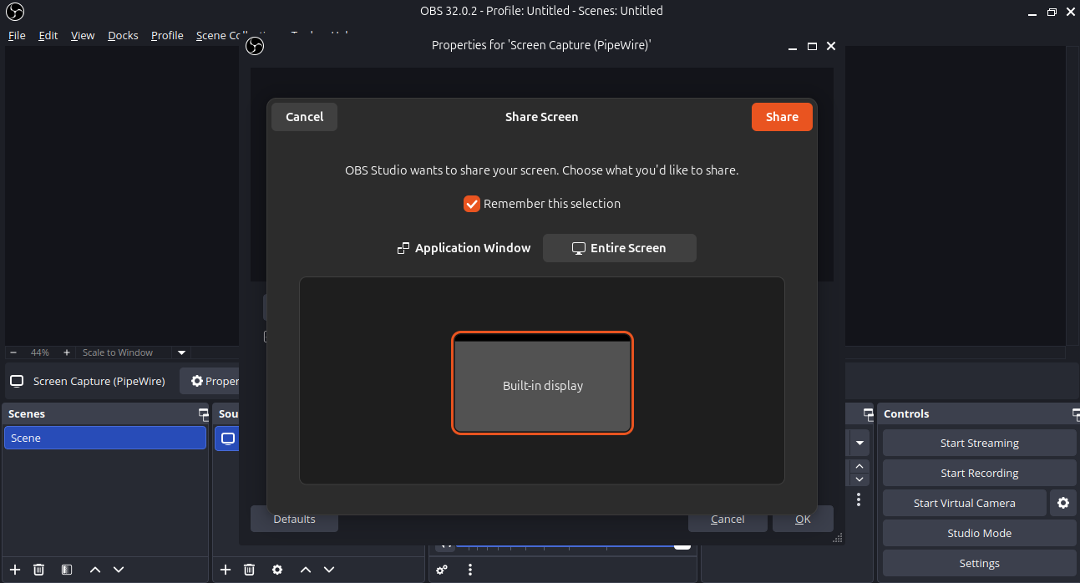The width and height of the screenshot is (1080, 583).
Task: Open source properties gear in the Sources toolbar
Action: [277, 570]
